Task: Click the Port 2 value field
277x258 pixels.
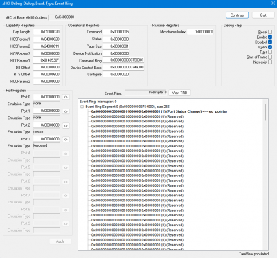Action: (x=46, y=125)
